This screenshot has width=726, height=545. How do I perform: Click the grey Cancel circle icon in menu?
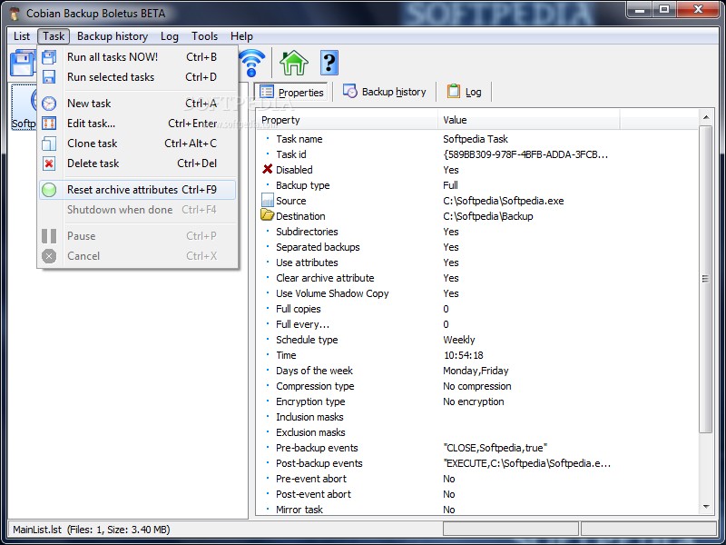point(49,256)
